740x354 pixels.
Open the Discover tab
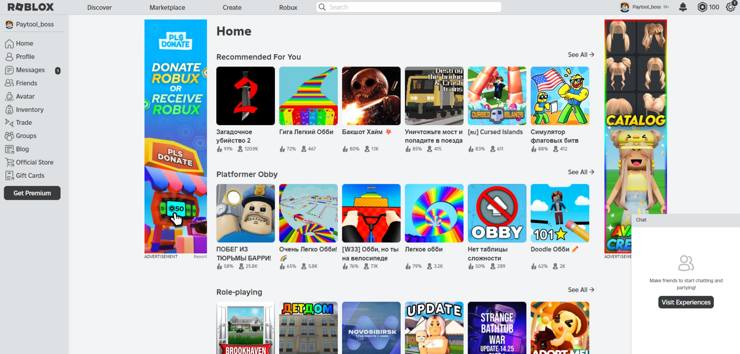point(99,7)
